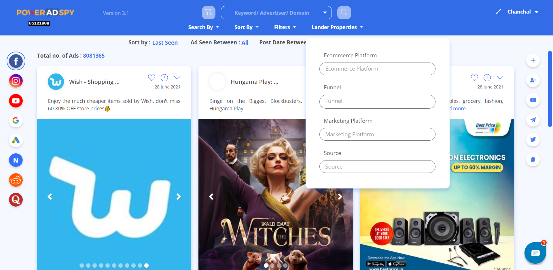
Task: Click the add user icon in right sidebar
Action: click(x=533, y=80)
